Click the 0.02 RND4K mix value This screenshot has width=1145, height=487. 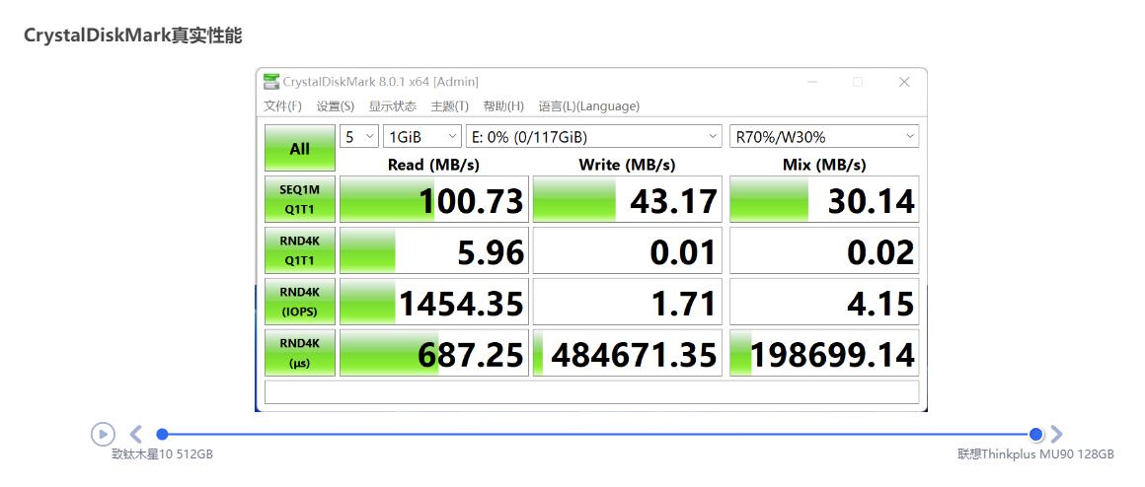(824, 250)
